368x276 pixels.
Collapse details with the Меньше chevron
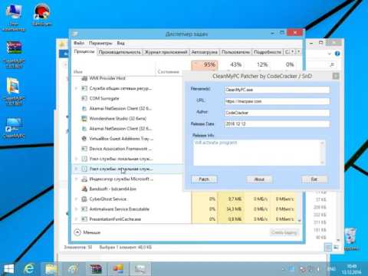pos(77,232)
